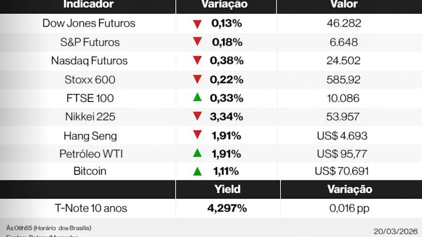
Task: Click the Yield header in the black bar
Action: coord(227,189)
